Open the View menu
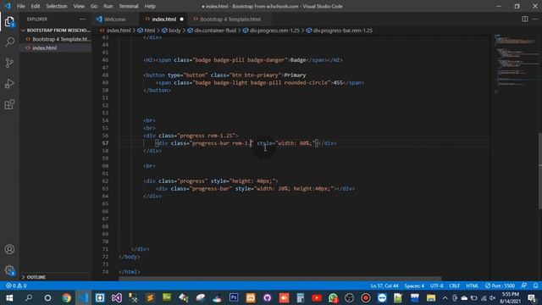Viewport: 542px width, 305px height. pyautogui.click(x=79, y=6)
